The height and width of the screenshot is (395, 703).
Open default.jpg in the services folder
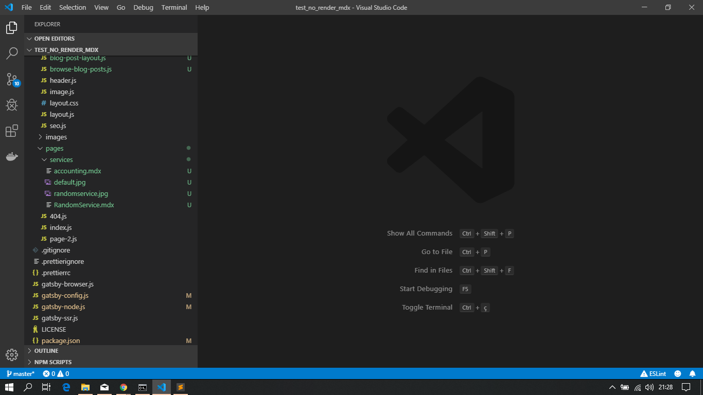111,182
